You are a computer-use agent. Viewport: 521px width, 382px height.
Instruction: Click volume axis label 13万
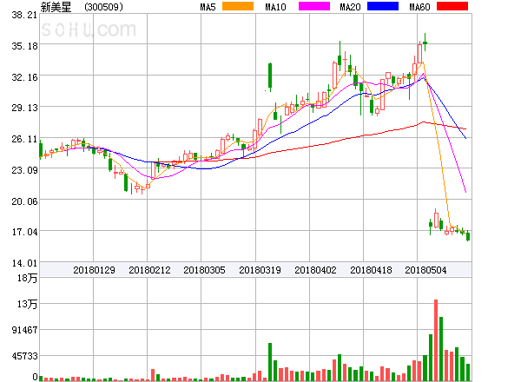[x=27, y=304]
